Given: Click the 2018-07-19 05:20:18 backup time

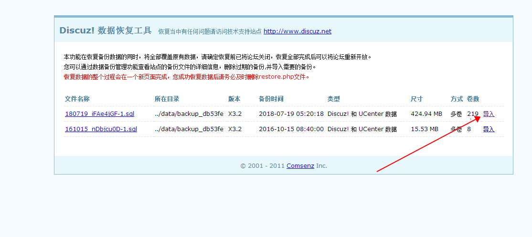Looking at the screenshot, I should 291,114.
